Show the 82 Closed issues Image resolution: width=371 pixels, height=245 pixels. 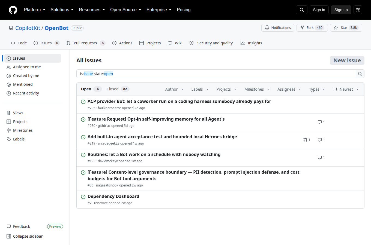pos(118,89)
